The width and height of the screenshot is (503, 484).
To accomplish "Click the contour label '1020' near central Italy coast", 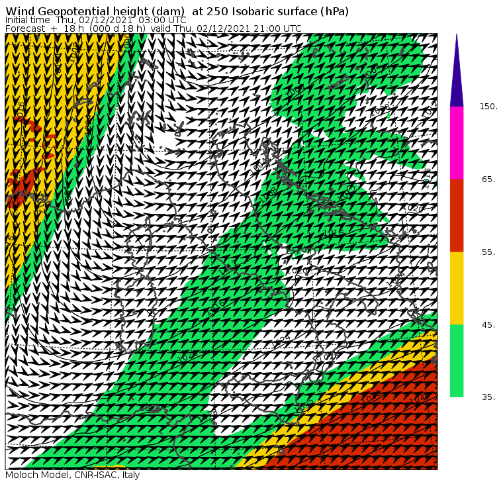I will [x=297, y=271].
